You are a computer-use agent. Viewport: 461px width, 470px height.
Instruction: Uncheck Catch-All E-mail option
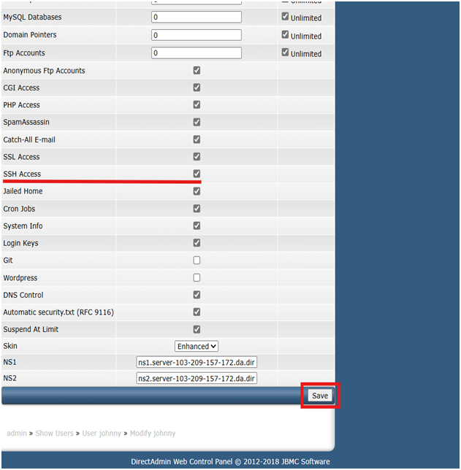click(197, 139)
